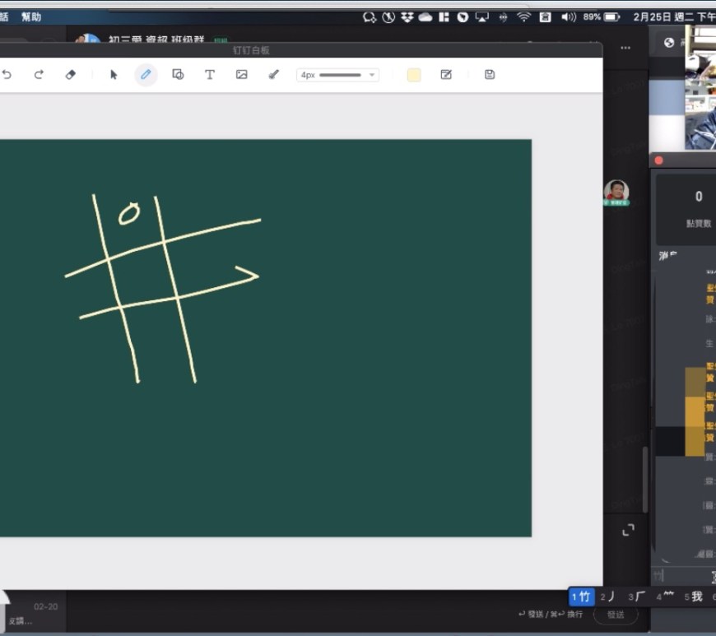
Task: Select the brush clear tool
Action: (273, 75)
